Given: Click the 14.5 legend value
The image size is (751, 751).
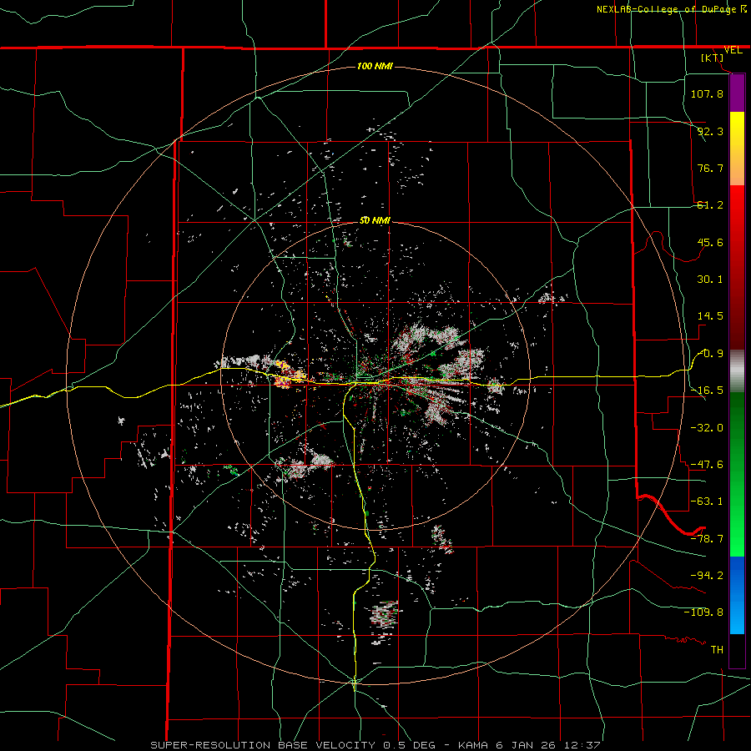Looking at the screenshot, I should coord(710,316).
